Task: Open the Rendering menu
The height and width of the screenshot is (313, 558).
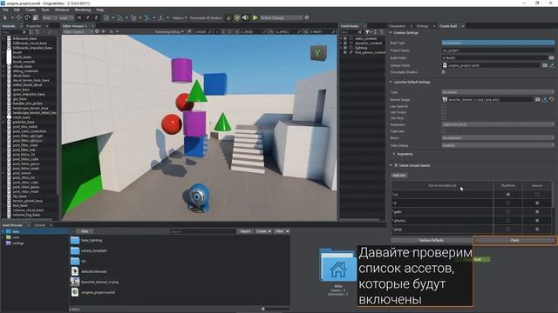Action: pyautogui.click(x=83, y=10)
